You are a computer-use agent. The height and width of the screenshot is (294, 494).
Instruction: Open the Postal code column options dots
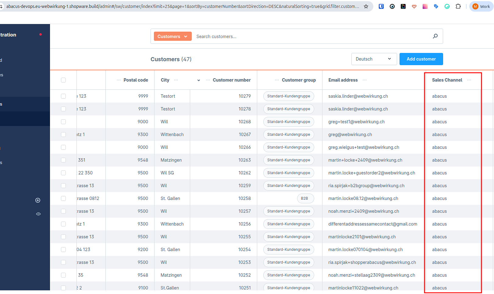119,80
